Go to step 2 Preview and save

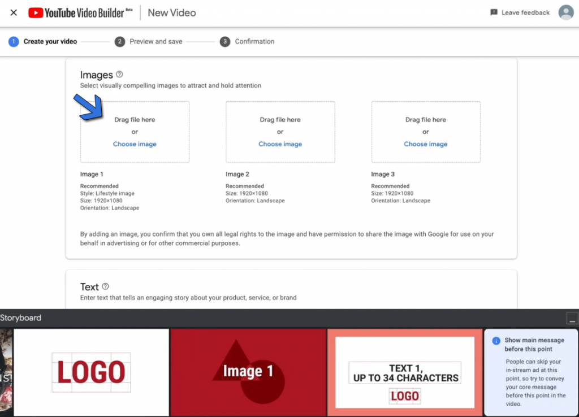[x=149, y=41]
